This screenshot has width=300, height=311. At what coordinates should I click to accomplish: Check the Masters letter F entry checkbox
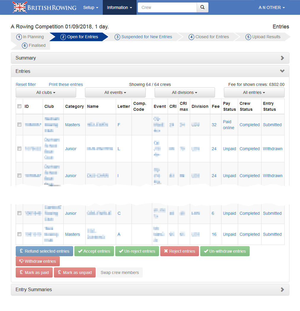[20, 125]
